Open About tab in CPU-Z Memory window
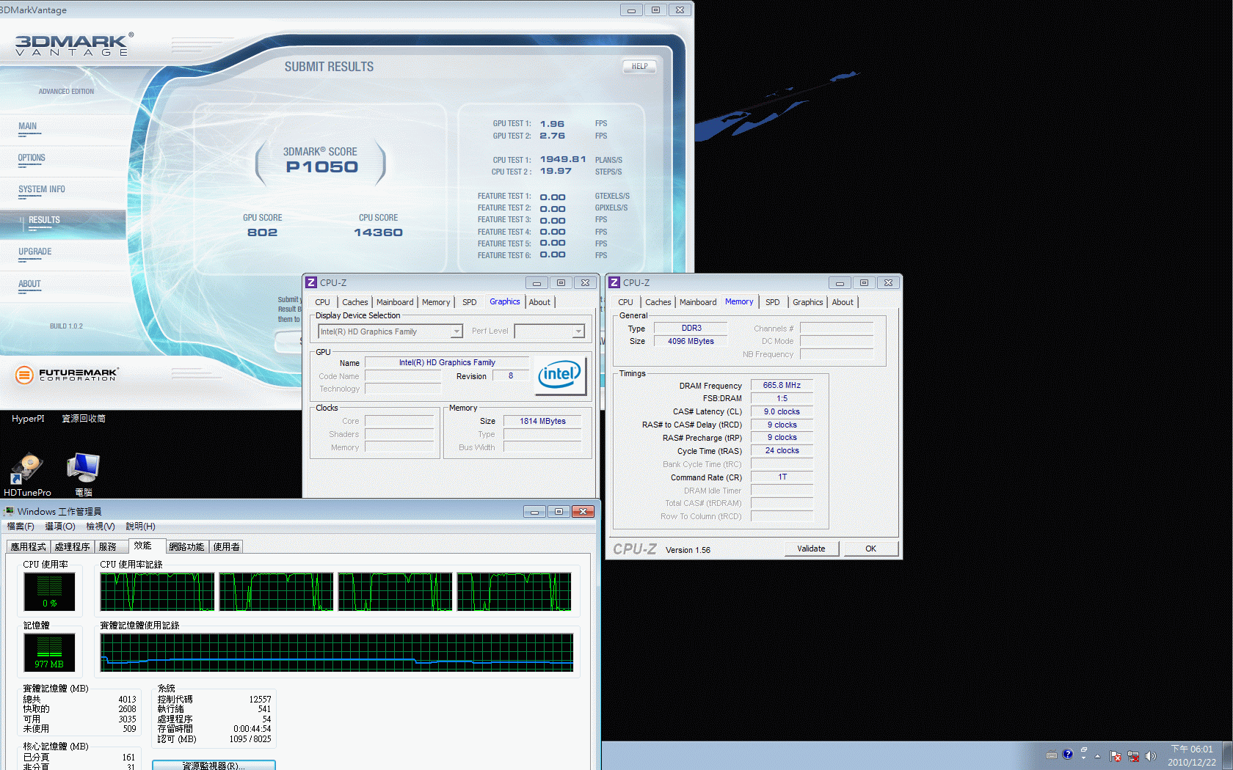 843,302
